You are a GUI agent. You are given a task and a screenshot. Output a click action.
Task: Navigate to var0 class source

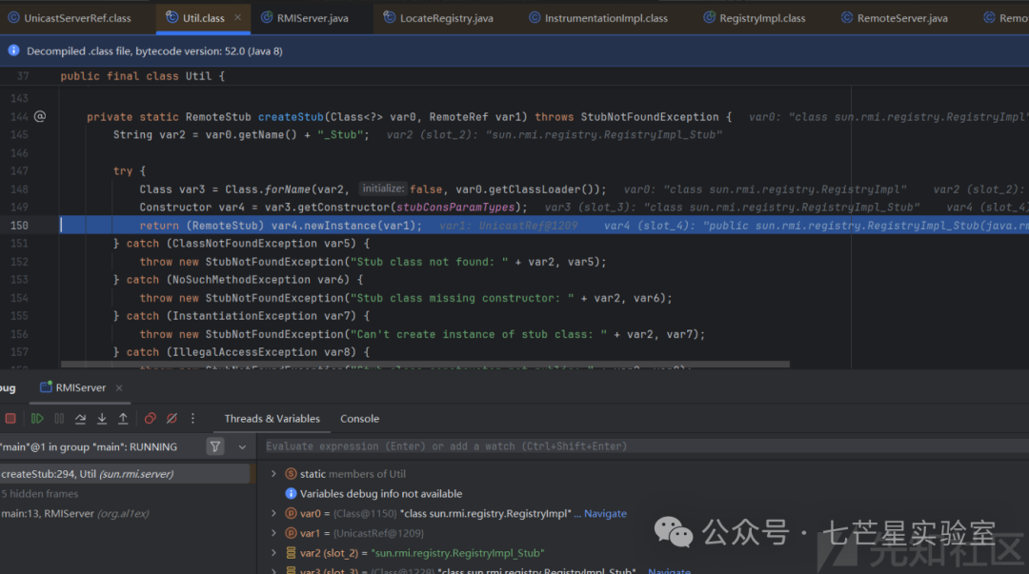coord(605,514)
